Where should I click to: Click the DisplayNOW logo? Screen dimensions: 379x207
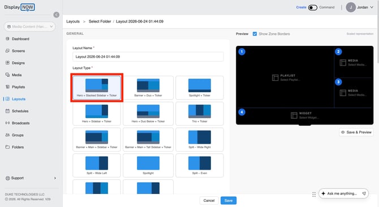coord(19,7)
